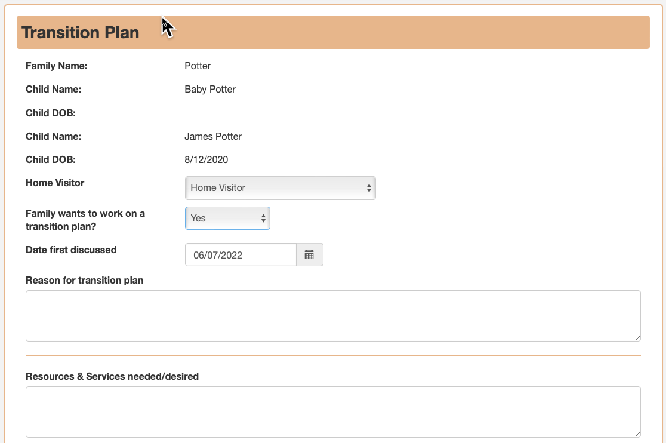
Task: Select the Baby Potter child name
Action: [210, 89]
